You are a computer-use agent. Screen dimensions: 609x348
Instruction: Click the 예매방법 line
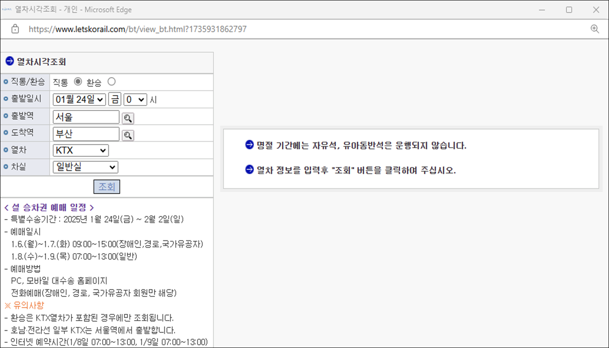23,269
